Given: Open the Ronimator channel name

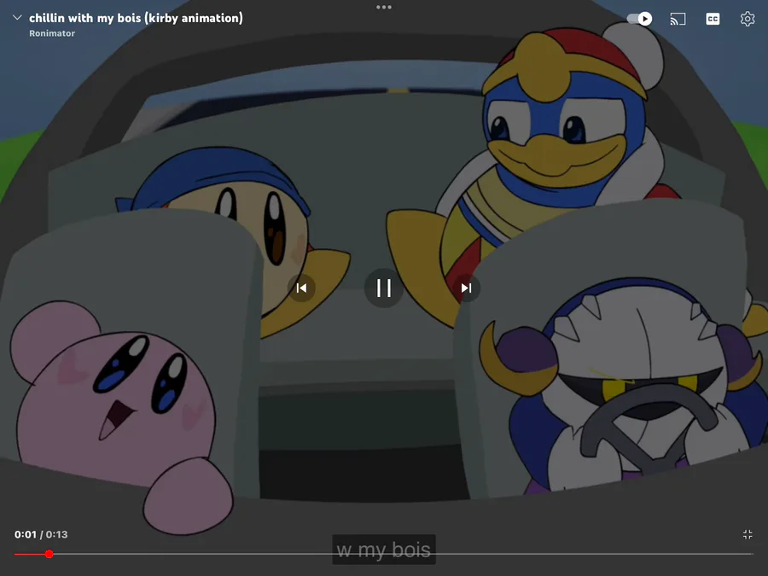Looking at the screenshot, I should pyautogui.click(x=52, y=33).
